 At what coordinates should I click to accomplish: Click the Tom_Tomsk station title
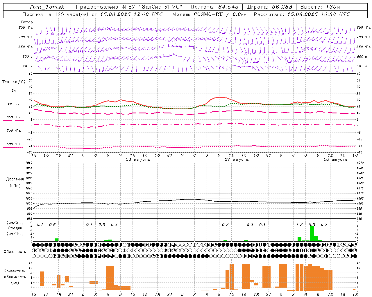pyautogui.click(x=47, y=7)
